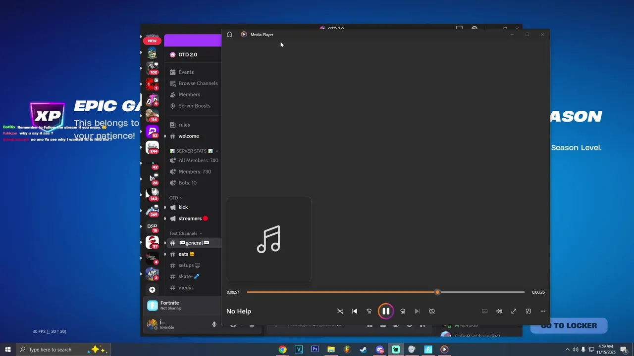This screenshot has height=356, width=634.
Task: Open Fortnite from the taskbar
Action: coord(428,350)
